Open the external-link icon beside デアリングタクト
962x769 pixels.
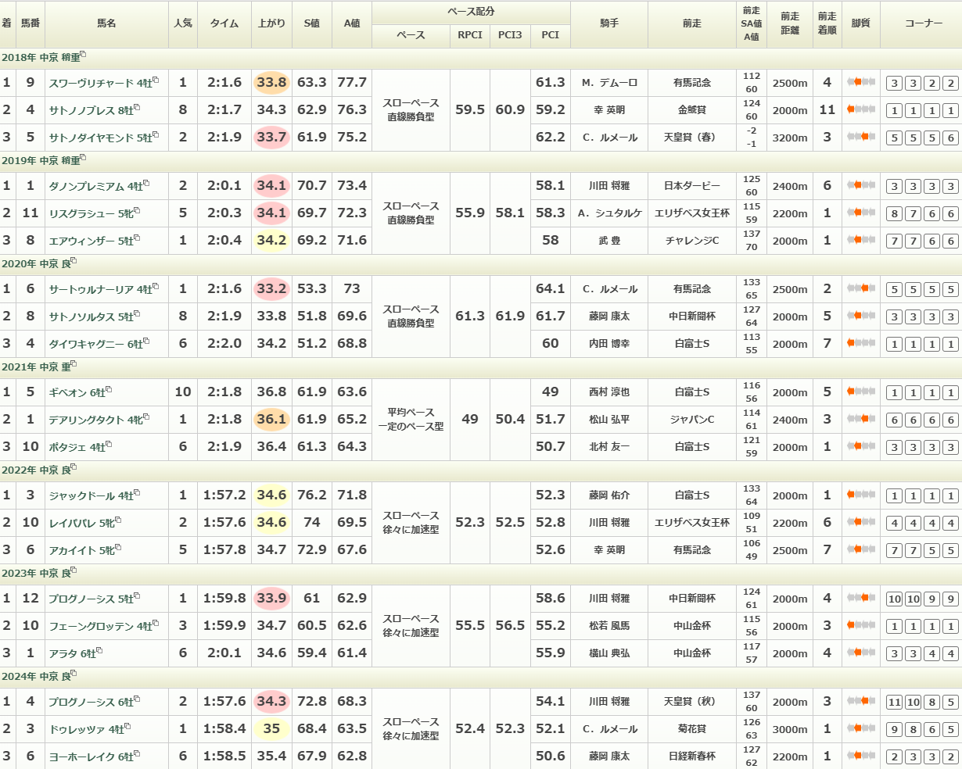click(145, 418)
